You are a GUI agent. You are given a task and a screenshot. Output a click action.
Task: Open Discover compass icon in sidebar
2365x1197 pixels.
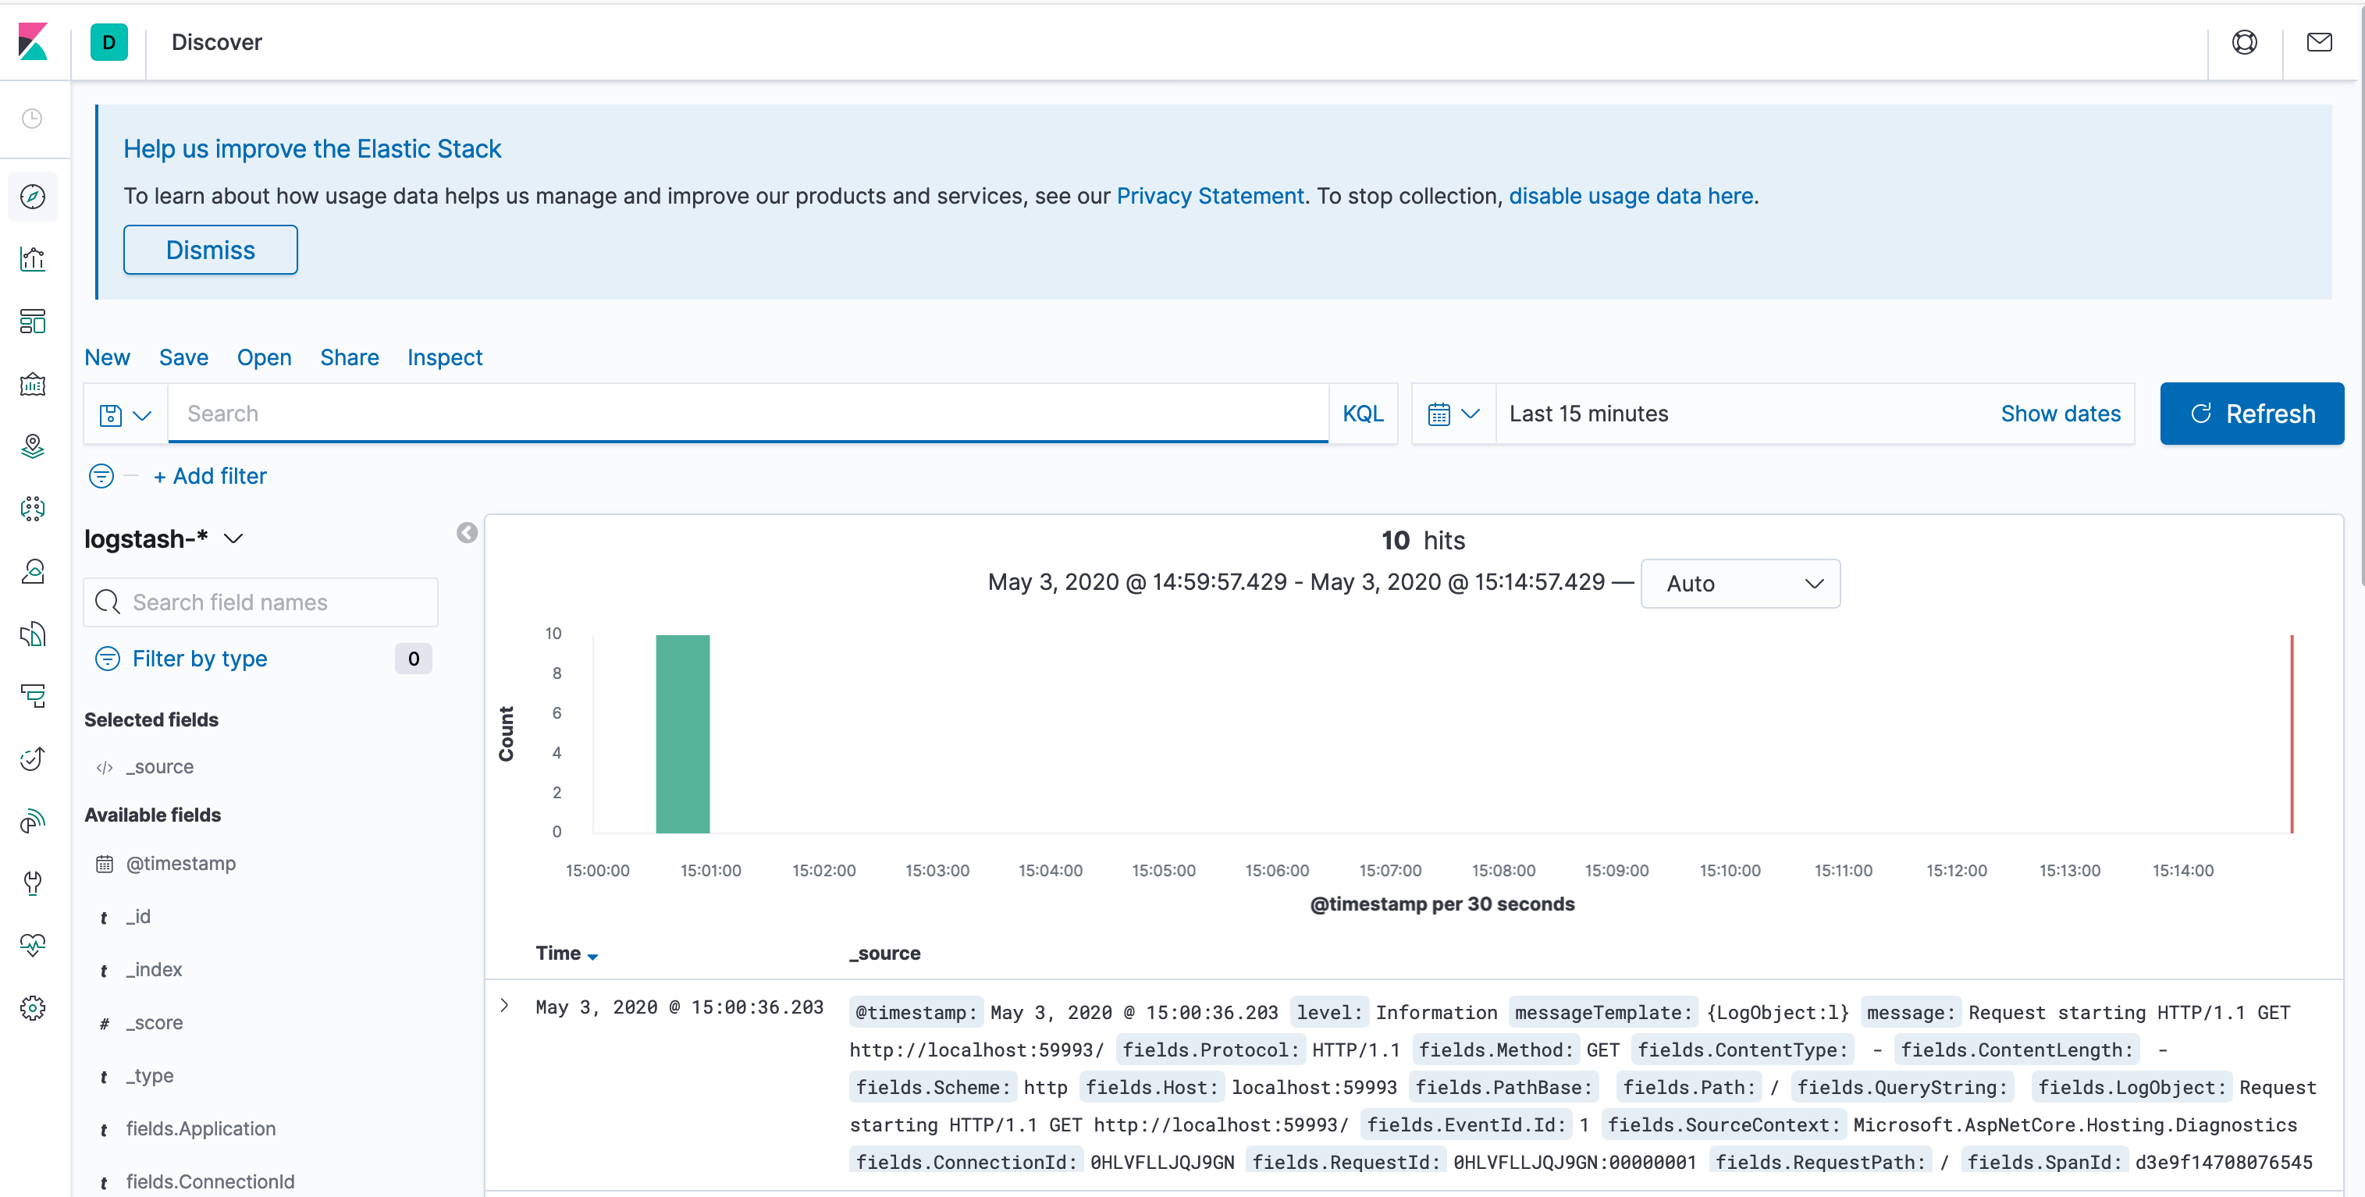coord(33,197)
